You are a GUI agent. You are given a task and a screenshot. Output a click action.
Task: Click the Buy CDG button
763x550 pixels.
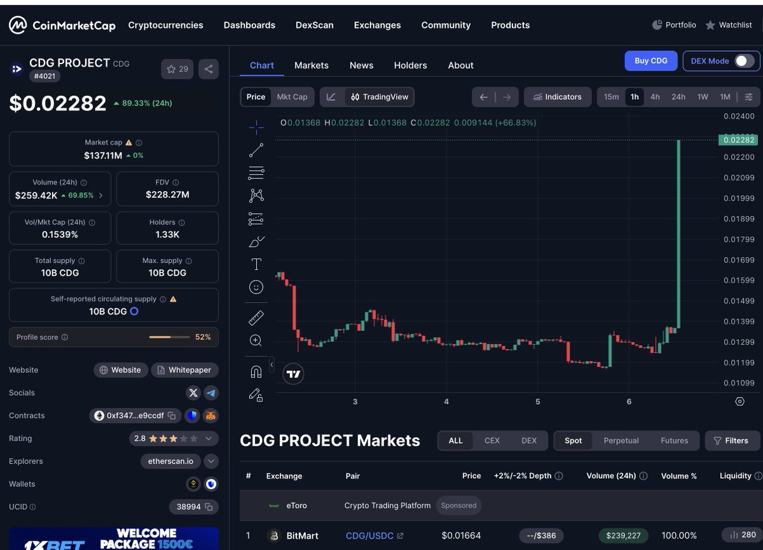[x=651, y=61]
